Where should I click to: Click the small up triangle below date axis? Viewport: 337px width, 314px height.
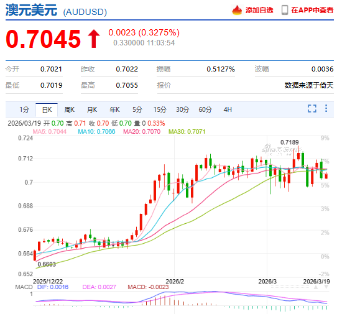(x=316, y=287)
